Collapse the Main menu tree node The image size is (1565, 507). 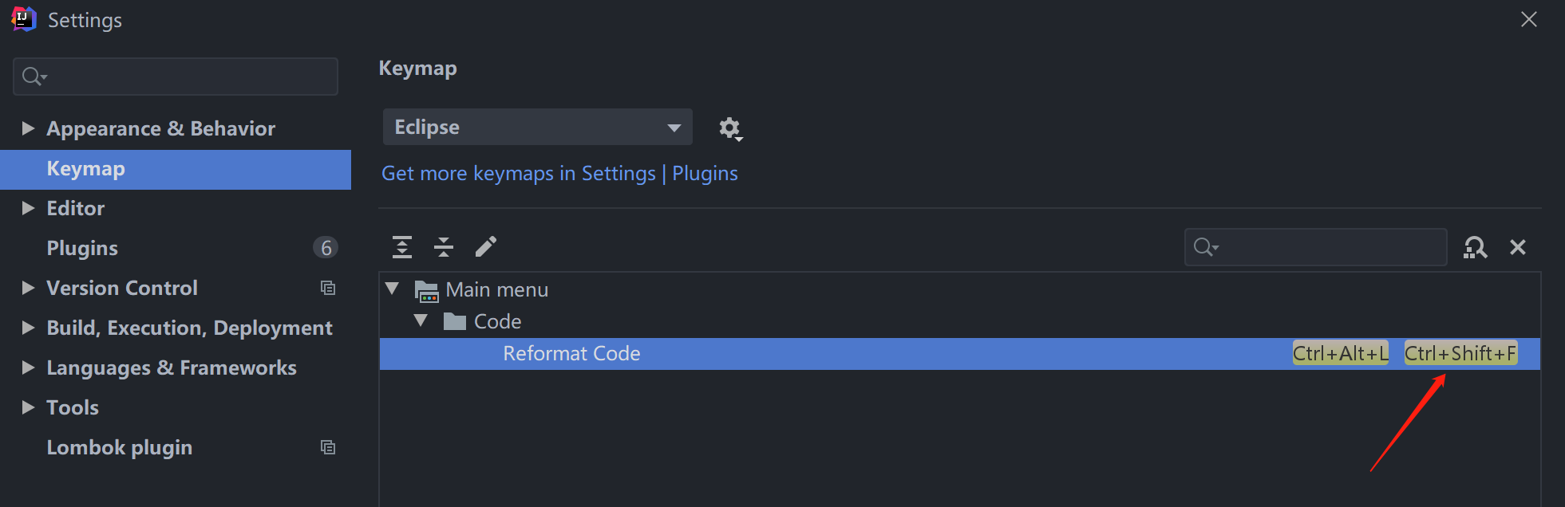(x=392, y=289)
